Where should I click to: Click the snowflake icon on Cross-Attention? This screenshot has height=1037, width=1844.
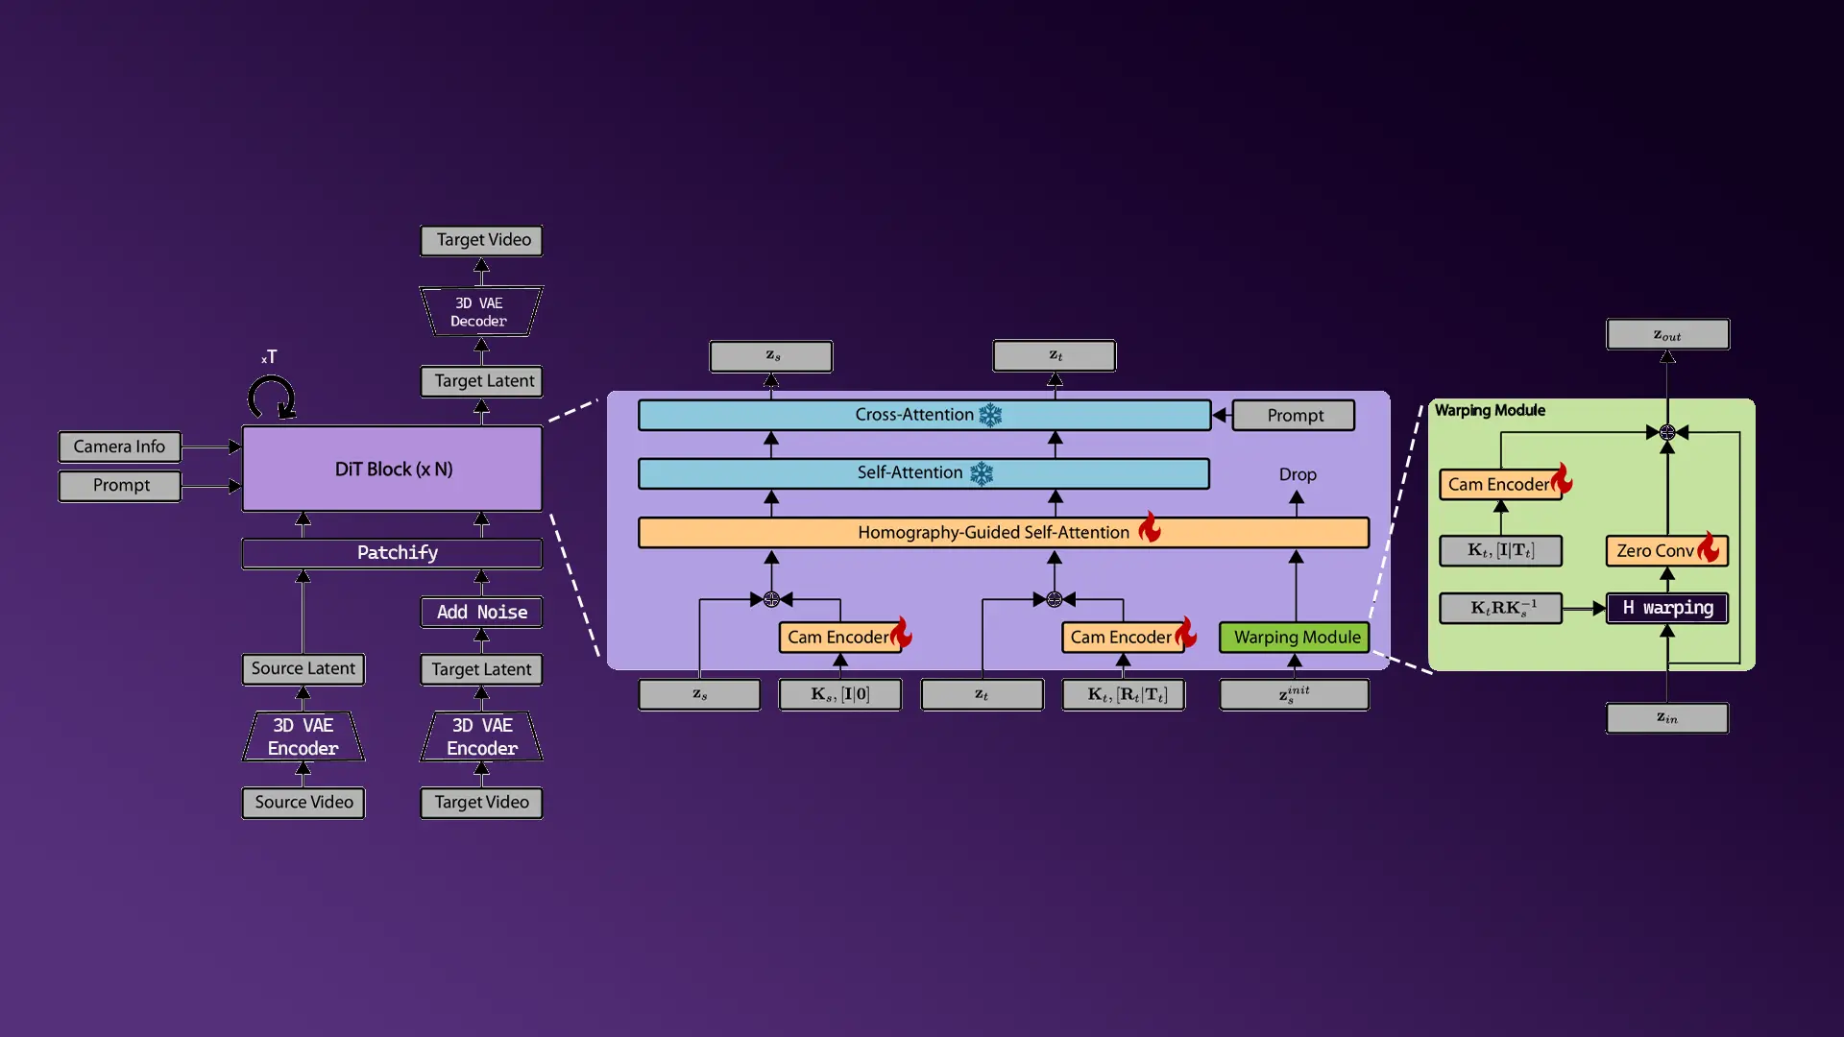tap(990, 415)
